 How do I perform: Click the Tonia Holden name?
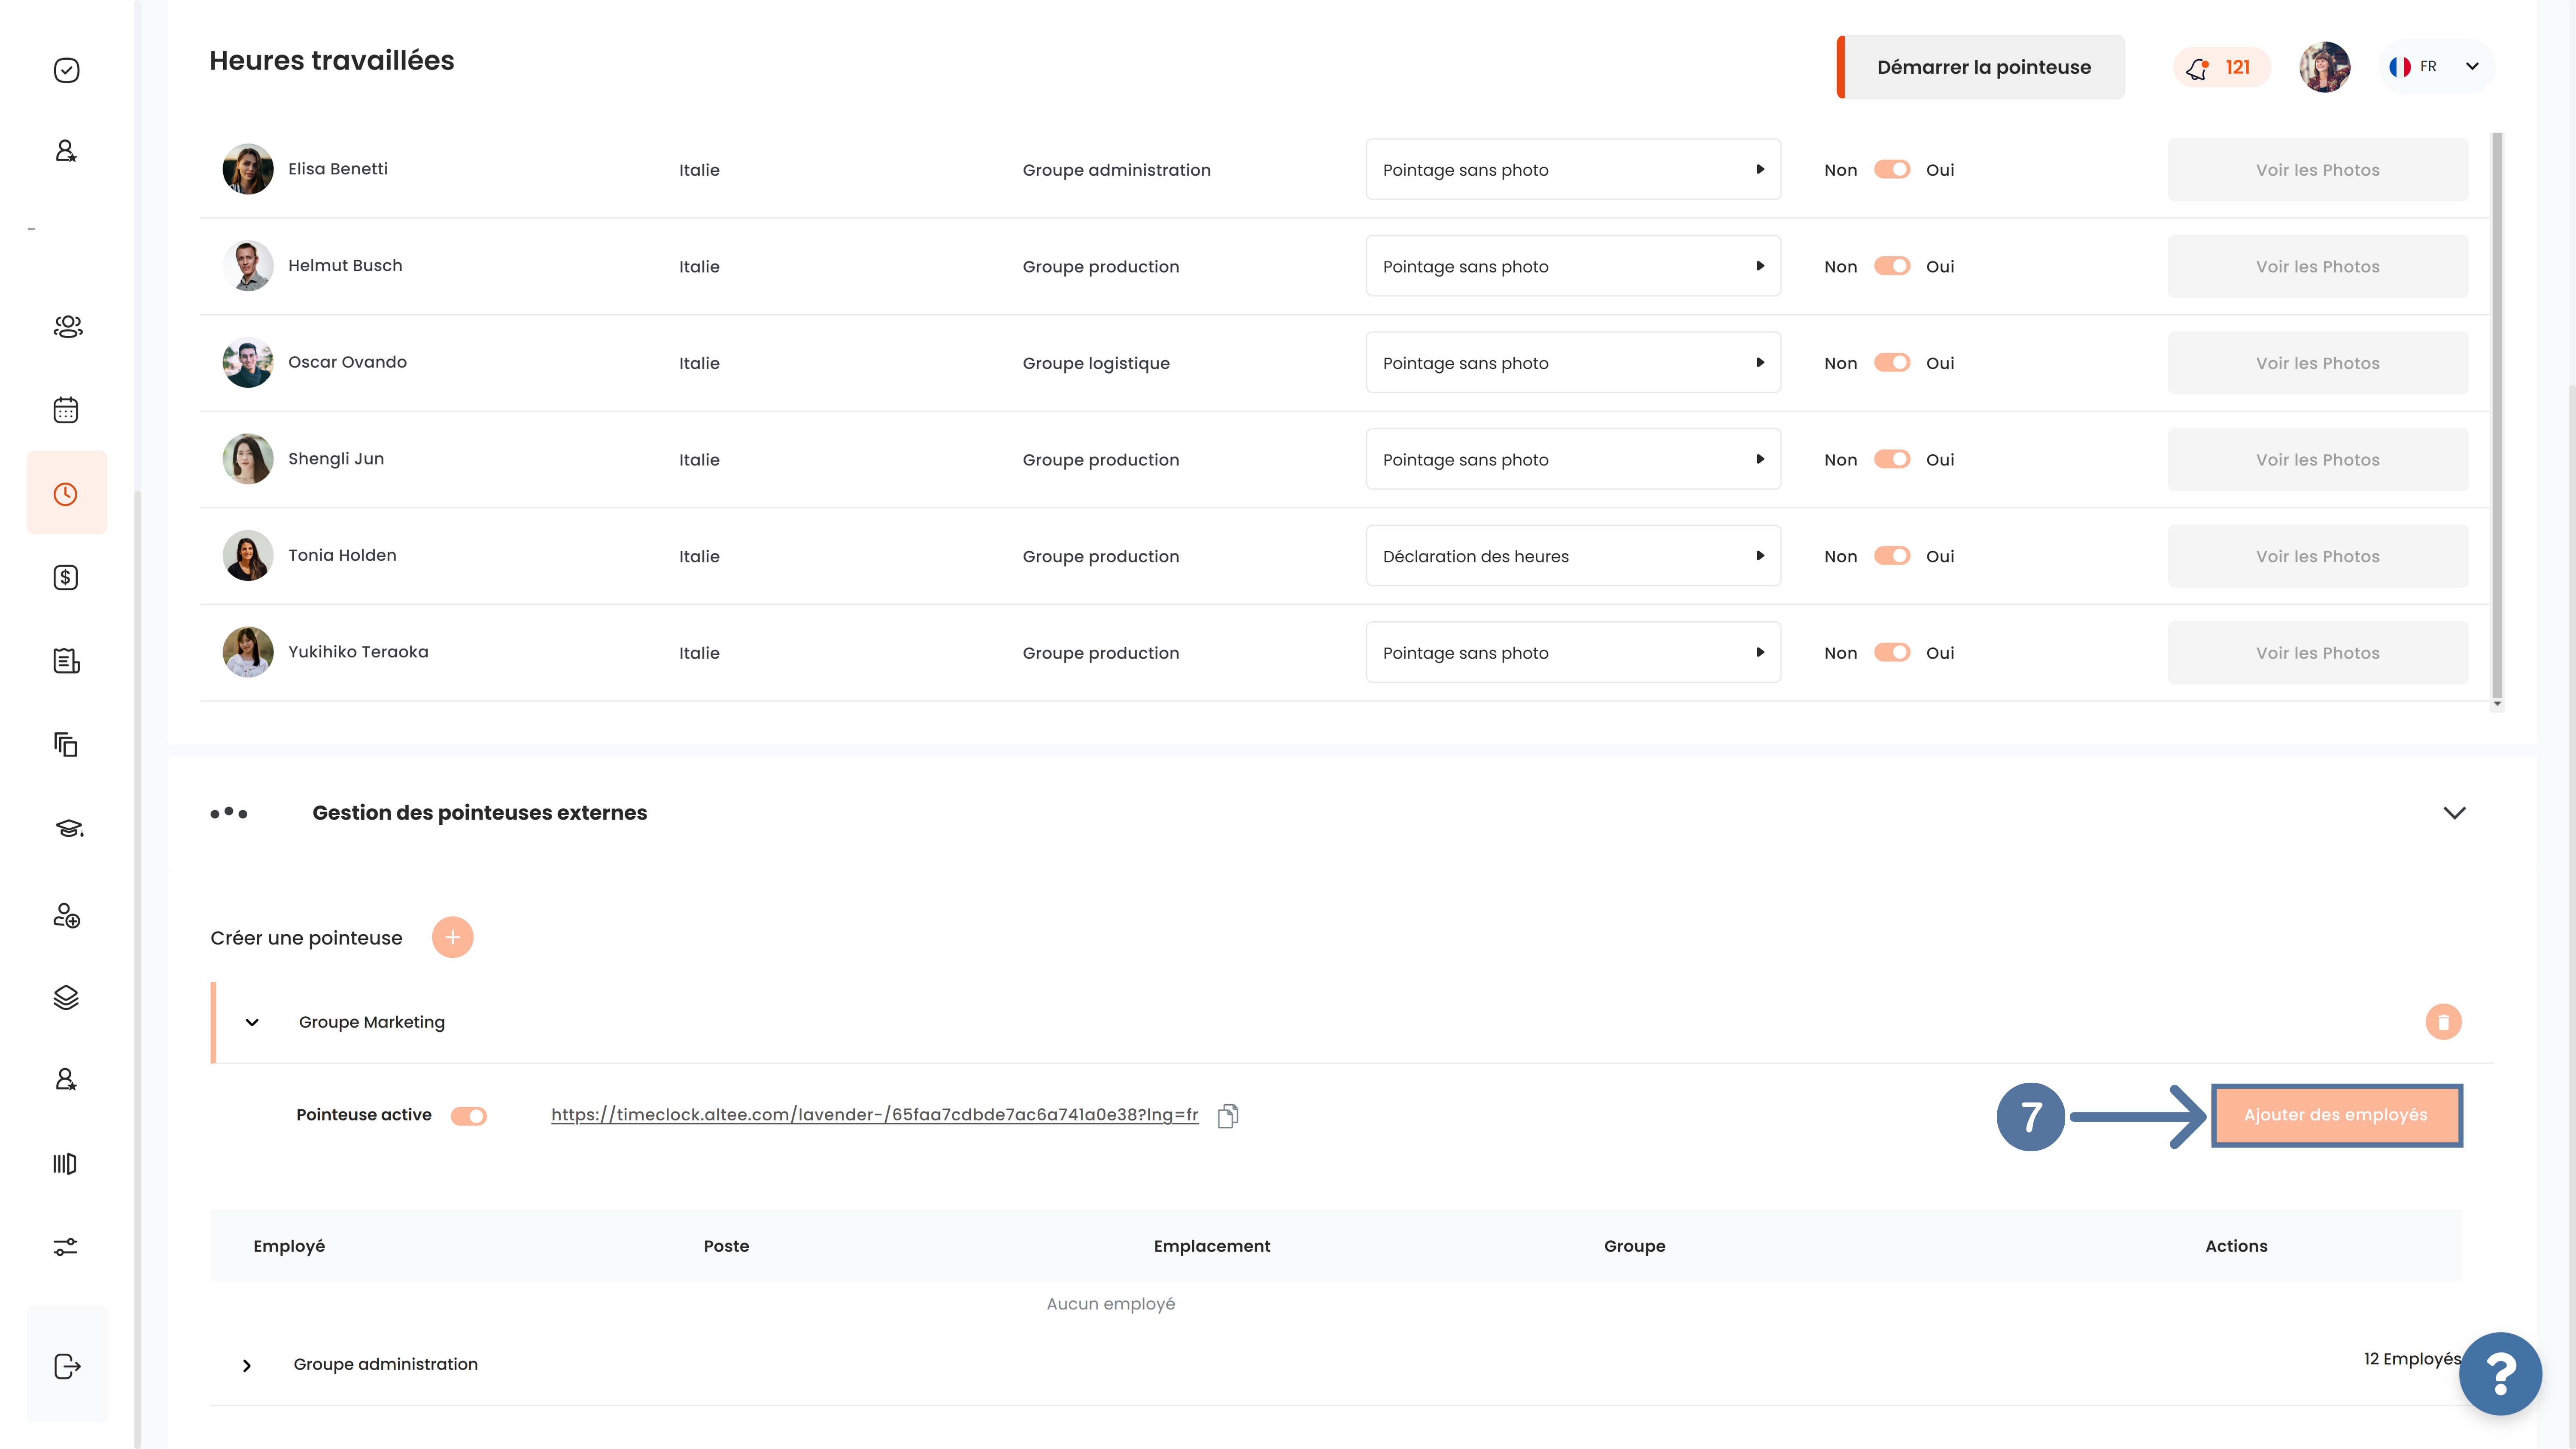tap(342, 555)
